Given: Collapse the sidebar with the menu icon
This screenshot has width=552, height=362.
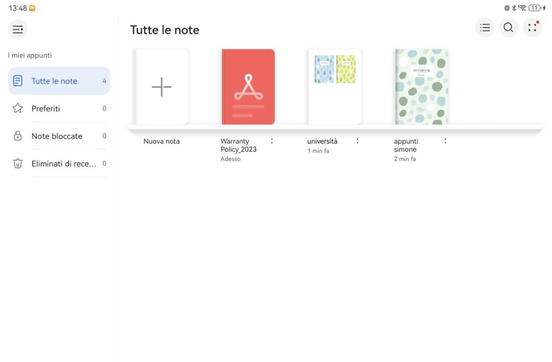Looking at the screenshot, I should (17, 30).
